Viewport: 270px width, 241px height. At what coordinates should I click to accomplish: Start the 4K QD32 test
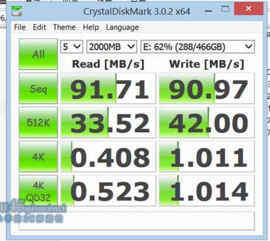(38, 191)
